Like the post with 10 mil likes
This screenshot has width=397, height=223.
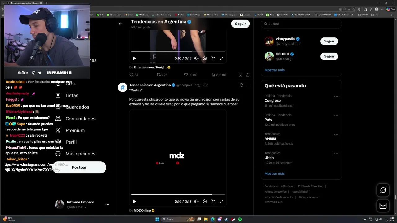coord(190,75)
